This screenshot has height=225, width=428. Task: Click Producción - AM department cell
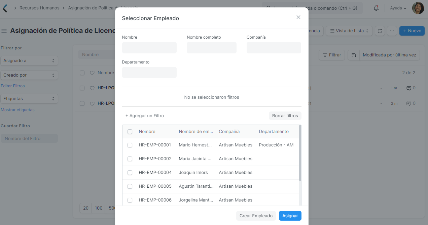tap(276, 145)
